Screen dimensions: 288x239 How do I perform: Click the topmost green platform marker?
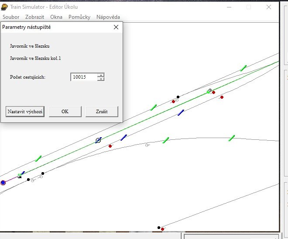point(243,68)
